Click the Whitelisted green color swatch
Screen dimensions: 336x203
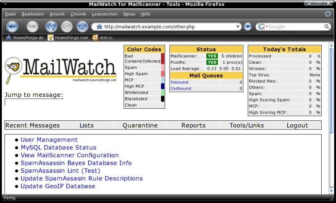[x=163, y=93]
